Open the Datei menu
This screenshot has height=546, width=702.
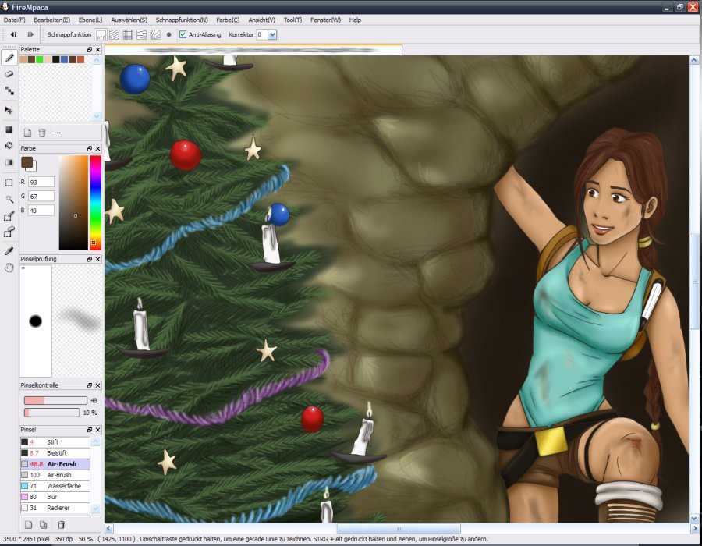tap(14, 20)
